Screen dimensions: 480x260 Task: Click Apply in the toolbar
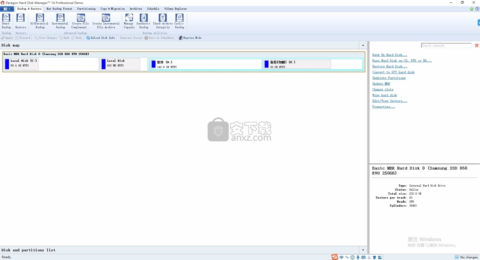click(x=7, y=38)
